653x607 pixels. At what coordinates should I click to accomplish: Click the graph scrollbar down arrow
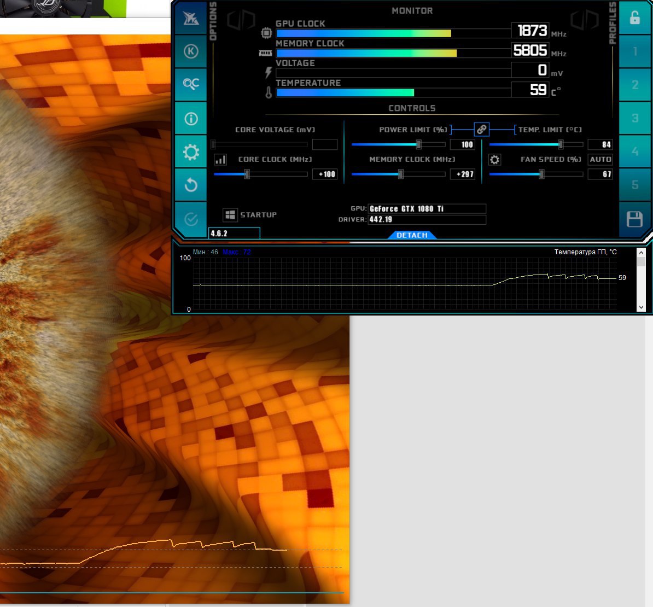click(641, 307)
